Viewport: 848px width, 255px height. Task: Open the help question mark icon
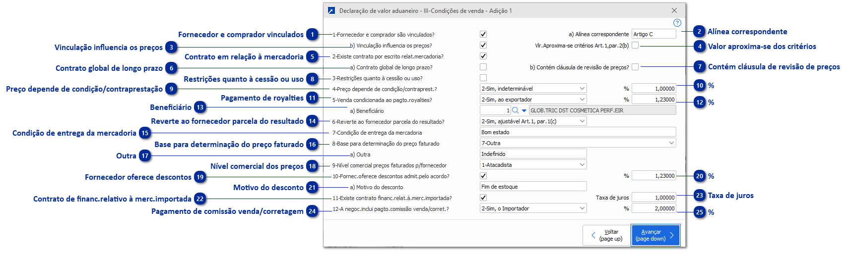tap(677, 23)
